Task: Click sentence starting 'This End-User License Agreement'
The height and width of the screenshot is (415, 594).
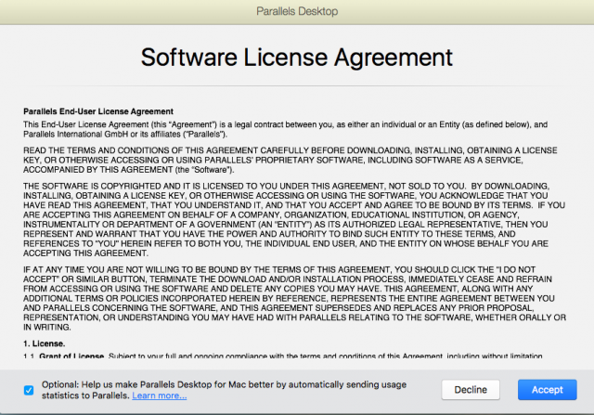Action: point(285,129)
